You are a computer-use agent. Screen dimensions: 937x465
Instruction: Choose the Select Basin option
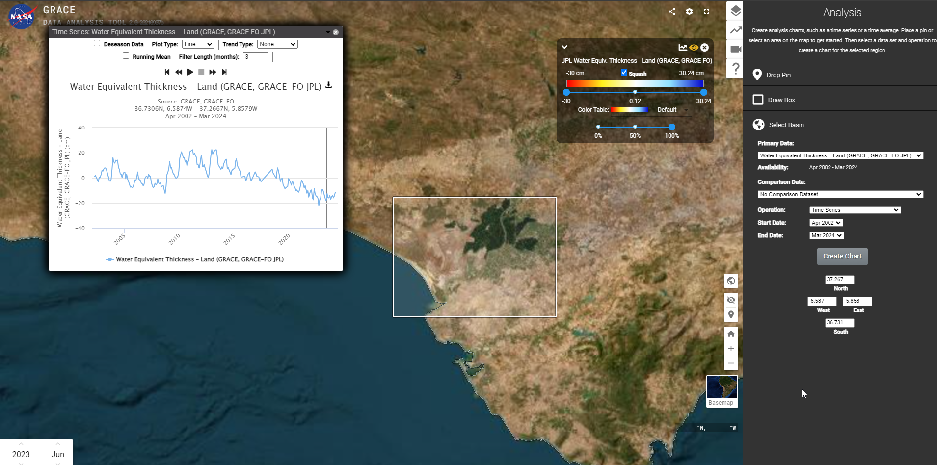pyautogui.click(x=786, y=125)
